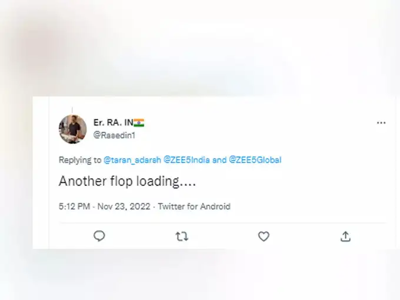Open the @taran_adarsh mention
The height and width of the screenshot is (300, 400).
(132, 159)
